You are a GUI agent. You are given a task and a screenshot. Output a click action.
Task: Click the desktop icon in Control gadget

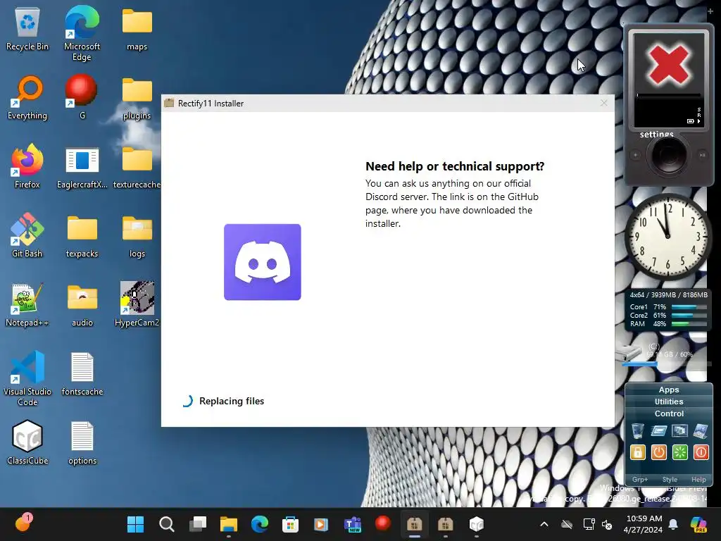coord(701,430)
